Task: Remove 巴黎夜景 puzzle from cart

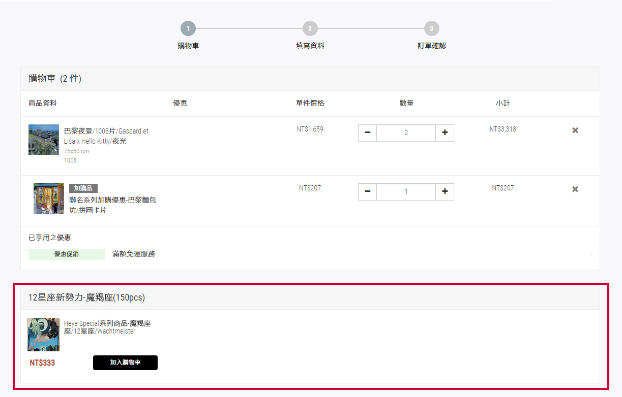Action: pos(575,130)
